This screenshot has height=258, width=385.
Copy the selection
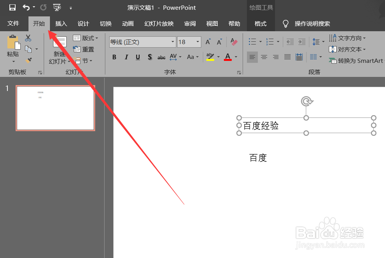(28, 49)
